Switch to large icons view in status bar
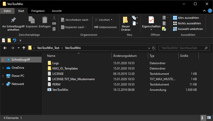The height and width of the screenshot is (121, 213). pos(209,118)
